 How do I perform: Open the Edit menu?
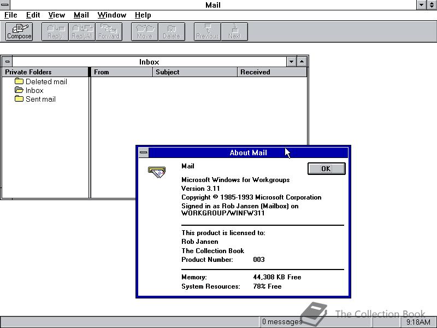[x=33, y=15]
